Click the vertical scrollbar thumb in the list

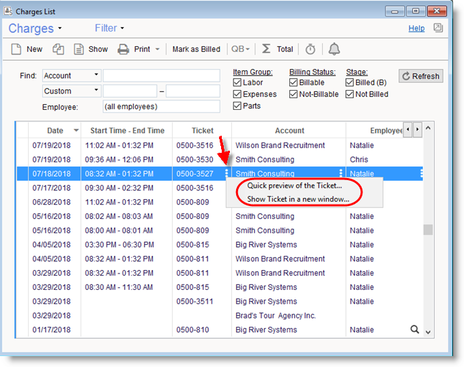(428, 230)
